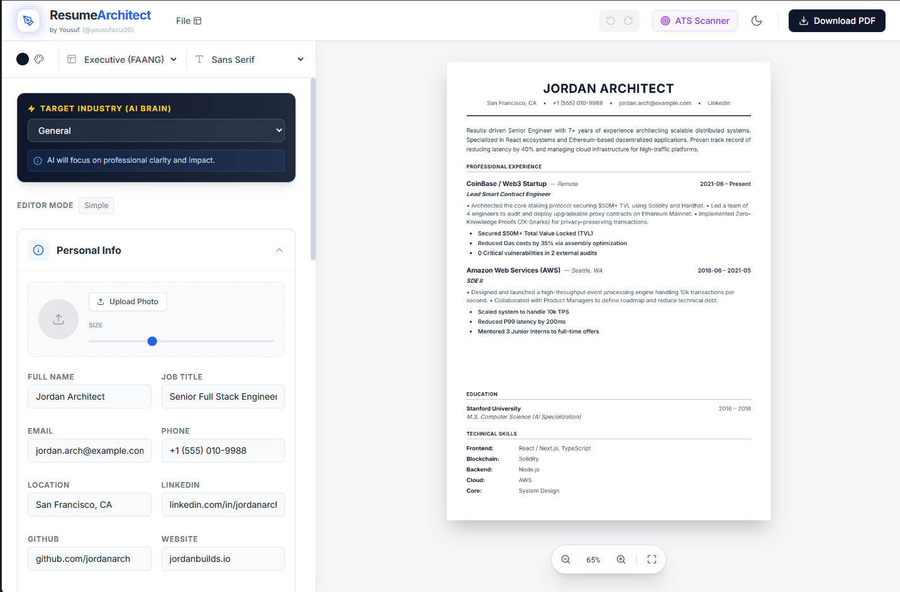Click the undo arrow icon
This screenshot has height=592, width=900.
tap(610, 21)
